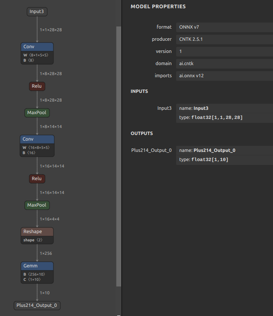Viewport: 273px width, 316px height.
Task: Select the producer field showing CNTK 2.5.1
Action: [224, 39]
